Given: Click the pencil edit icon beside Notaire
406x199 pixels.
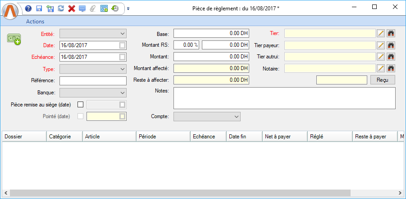Looking at the screenshot, I should pyautogui.click(x=381, y=68).
